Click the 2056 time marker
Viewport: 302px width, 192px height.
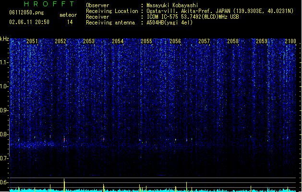point(175,41)
